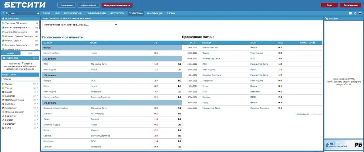Expand the Футбол sport arrow
Viewport: 364px width, 152px height.
pos(38,84)
